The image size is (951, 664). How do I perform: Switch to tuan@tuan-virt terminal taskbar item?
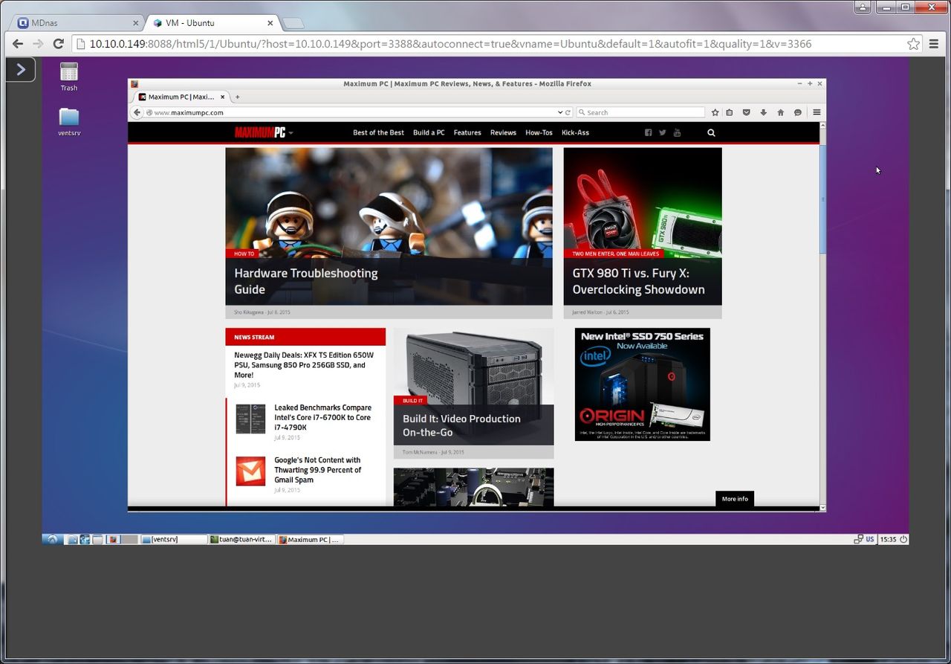coord(242,540)
